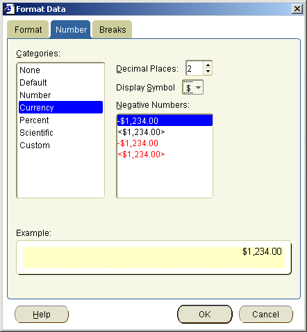Open Help for this dialog
307x332 pixels.
tap(42, 314)
